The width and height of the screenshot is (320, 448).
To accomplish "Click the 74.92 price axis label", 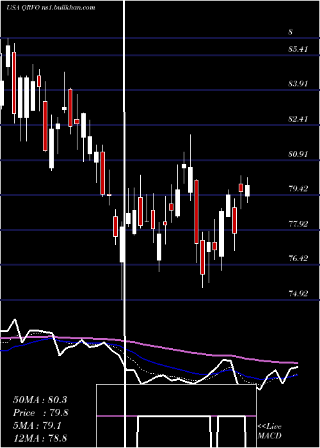I will 298,293.
